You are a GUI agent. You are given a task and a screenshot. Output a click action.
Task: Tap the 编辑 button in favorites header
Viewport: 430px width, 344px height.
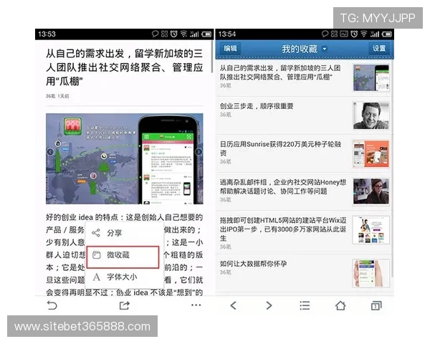pyautogui.click(x=230, y=49)
